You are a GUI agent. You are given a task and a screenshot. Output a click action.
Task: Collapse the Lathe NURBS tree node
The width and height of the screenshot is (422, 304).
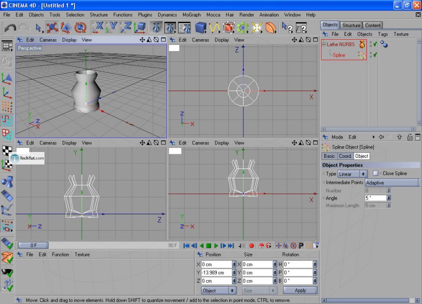tap(324, 44)
